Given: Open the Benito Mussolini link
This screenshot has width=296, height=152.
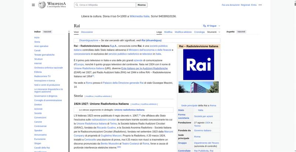Looking at the screenshot, I should point(110,144).
